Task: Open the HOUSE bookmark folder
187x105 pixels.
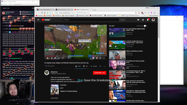Action: tap(122, 15)
